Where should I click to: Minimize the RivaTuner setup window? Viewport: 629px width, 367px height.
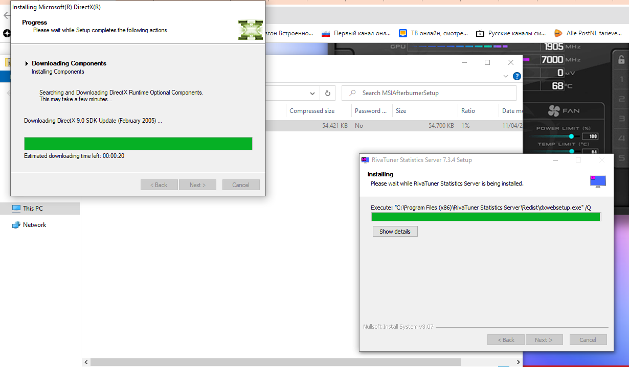click(x=555, y=160)
